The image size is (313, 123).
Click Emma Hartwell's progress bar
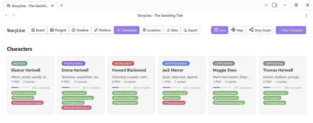click(x=71, y=87)
